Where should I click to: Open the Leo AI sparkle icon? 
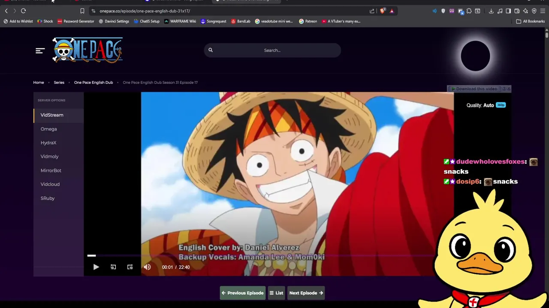(x=525, y=11)
